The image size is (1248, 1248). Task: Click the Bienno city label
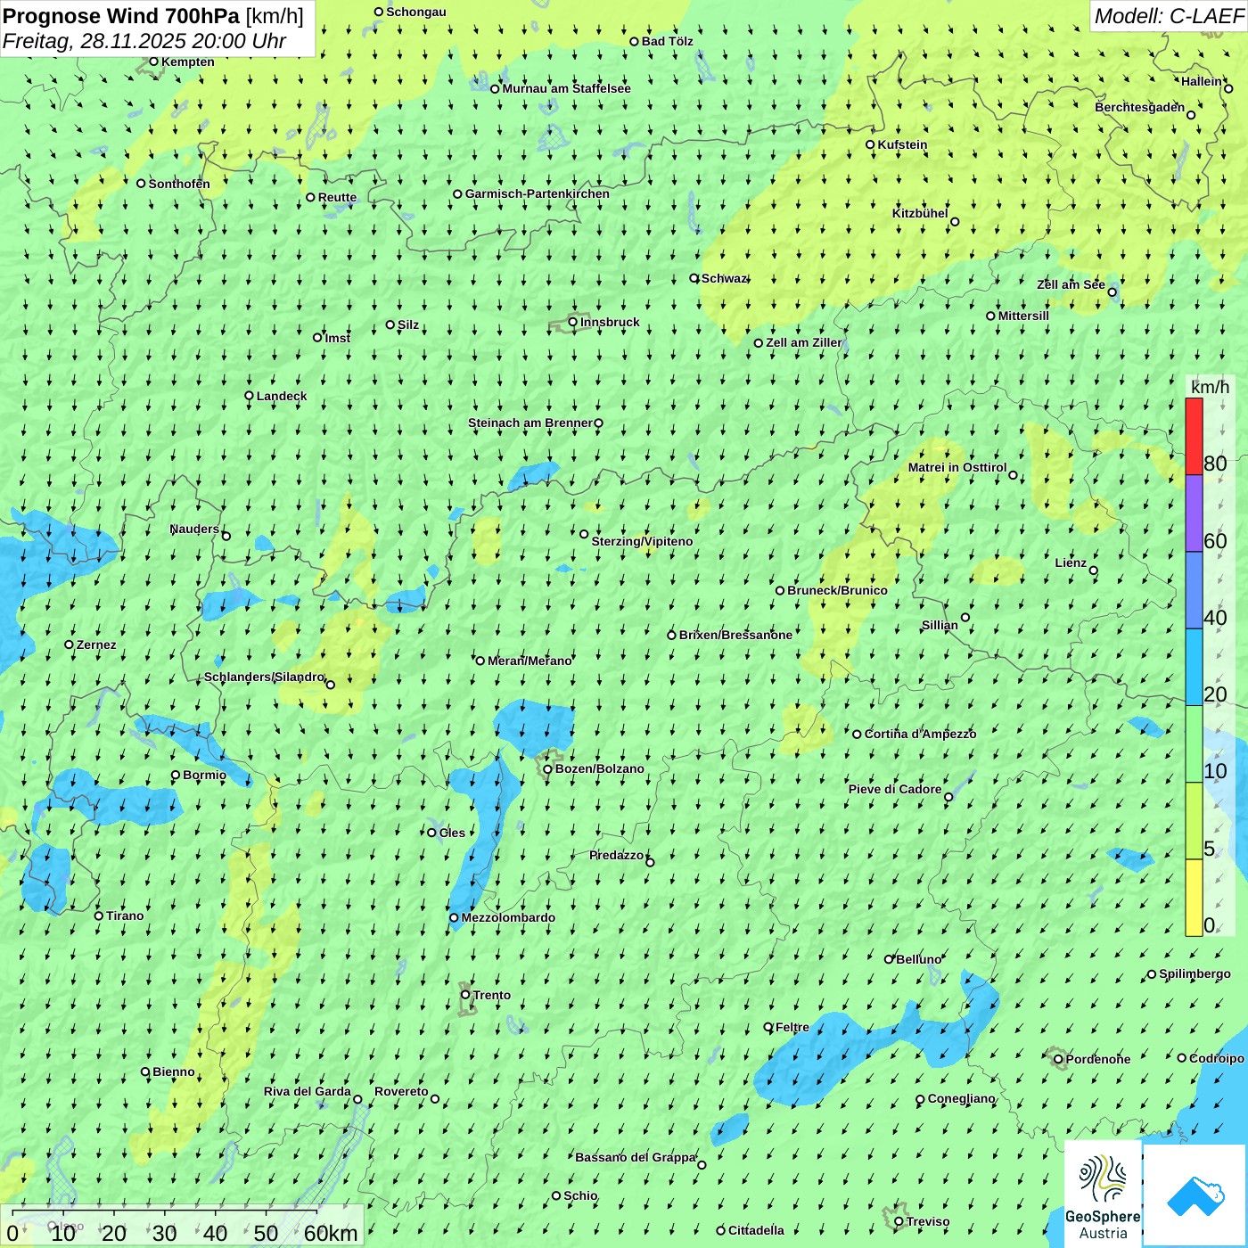coord(174,1071)
